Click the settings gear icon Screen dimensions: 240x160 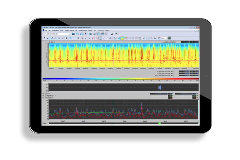click(45, 38)
